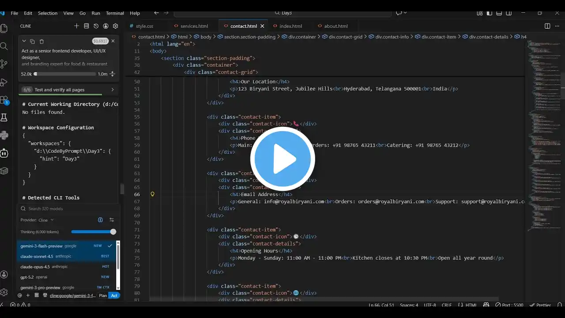The width and height of the screenshot is (565, 318).
Task: Open the Manage gear in the activity bar
Action: click(x=4, y=292)
